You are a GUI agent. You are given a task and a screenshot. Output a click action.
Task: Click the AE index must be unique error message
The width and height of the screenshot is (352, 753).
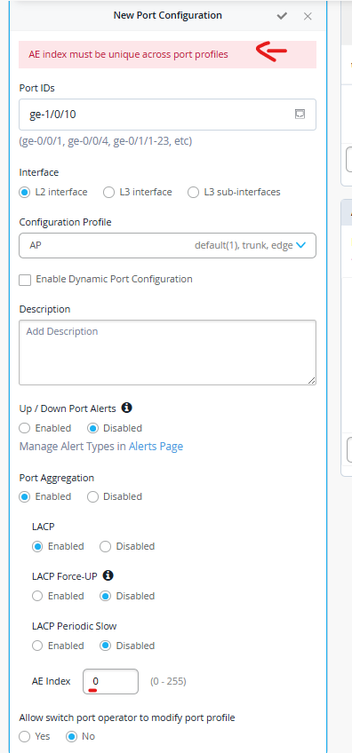click(128, 54)
